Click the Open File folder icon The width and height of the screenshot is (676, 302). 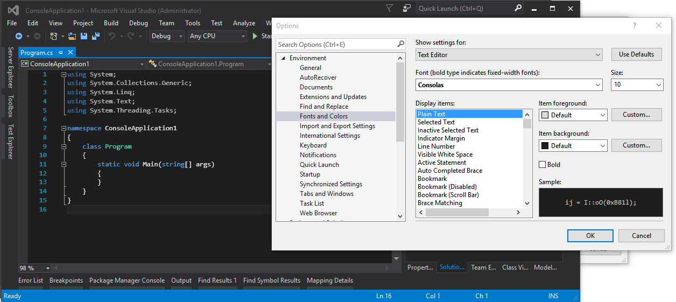point(73,36)
